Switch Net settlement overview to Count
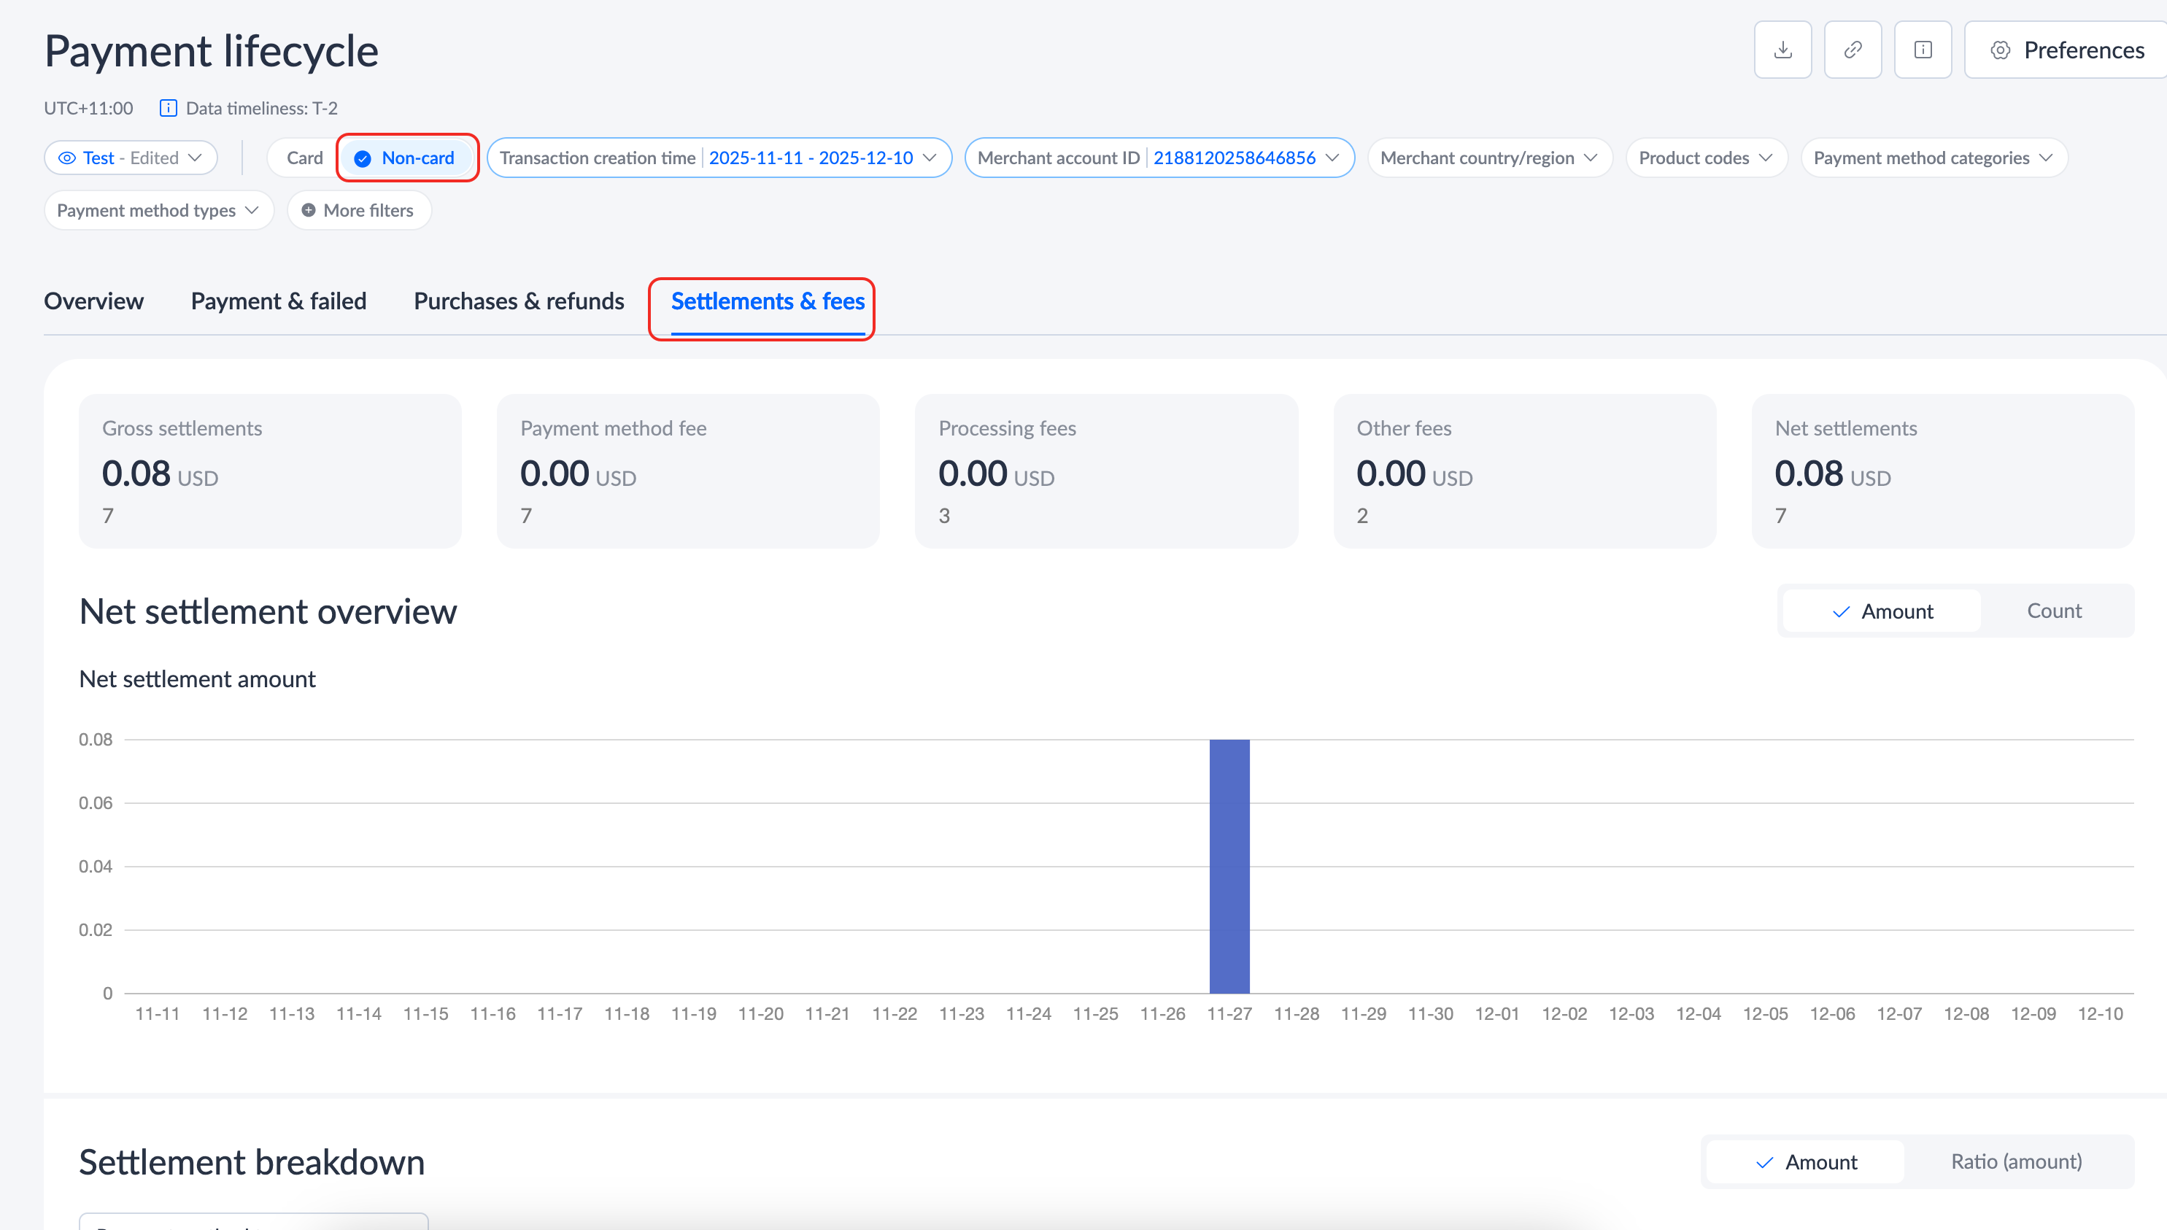The width and height of the screenshot is (2167, 1230). pos(2054,611)
